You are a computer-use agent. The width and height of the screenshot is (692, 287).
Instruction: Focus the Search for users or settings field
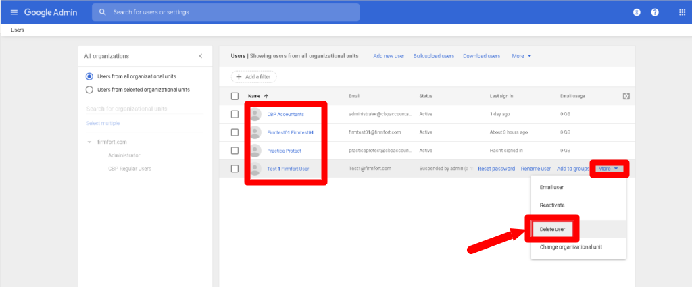pyautogui.click(x=226, y=12)
